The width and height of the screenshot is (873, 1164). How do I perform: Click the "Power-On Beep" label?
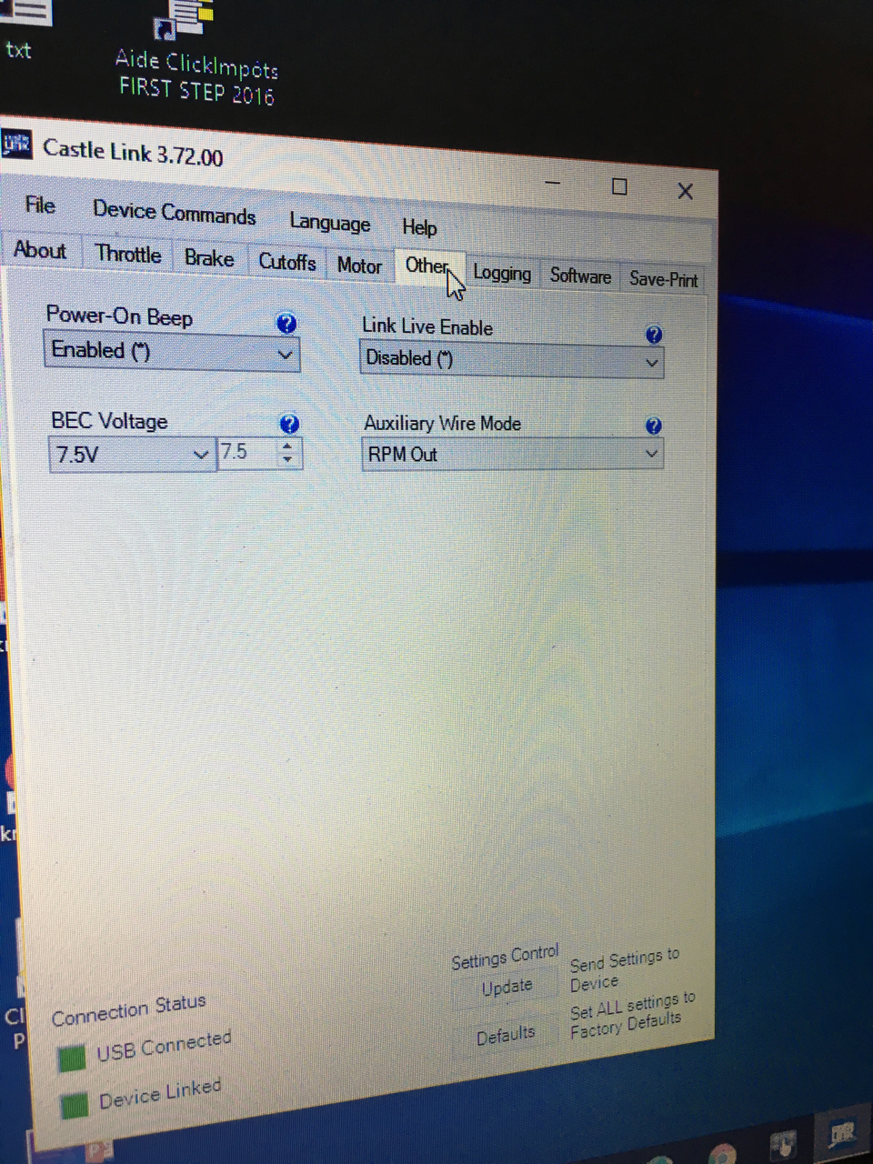click(x=119, y=316)
